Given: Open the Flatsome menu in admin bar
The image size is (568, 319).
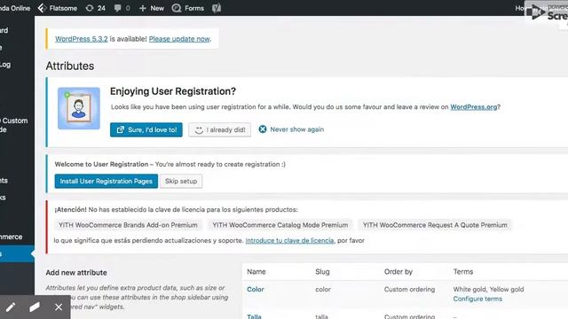Looking at the screenshot, I should pyautogui.click(x=58, y=8).
